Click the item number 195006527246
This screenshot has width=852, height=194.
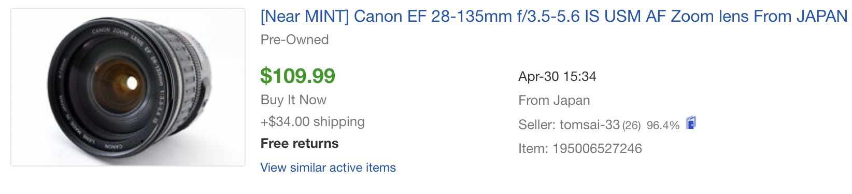point(597,149)
